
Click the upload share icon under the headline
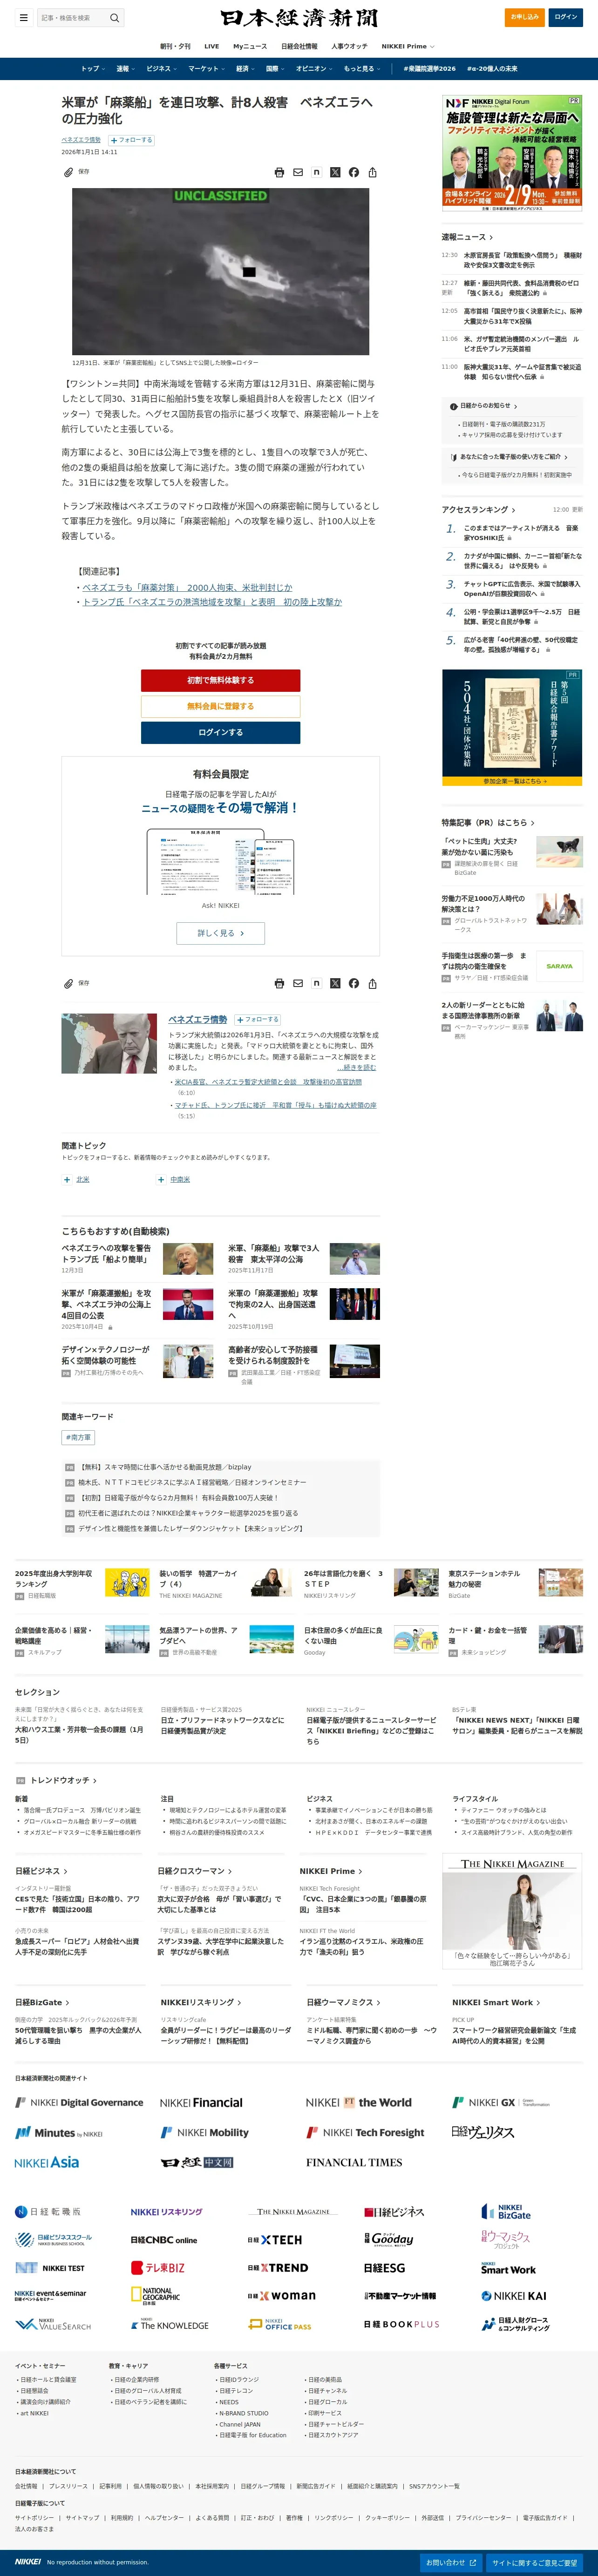point(372,172)
